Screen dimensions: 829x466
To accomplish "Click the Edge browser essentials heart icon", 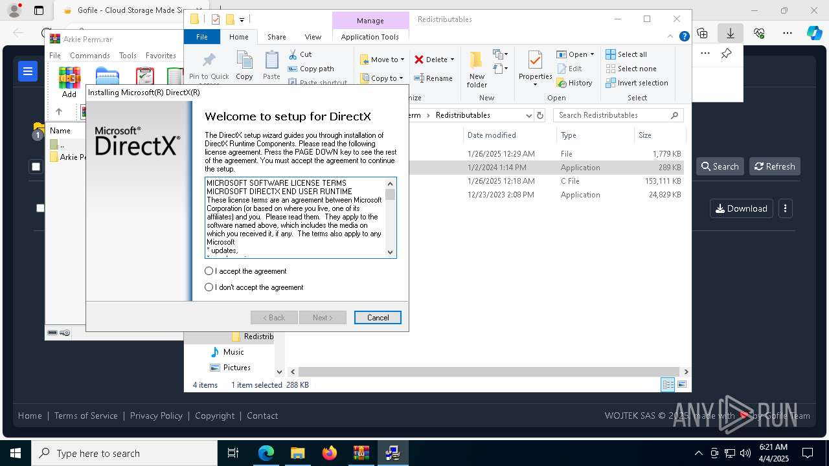I will click(759, 33).
